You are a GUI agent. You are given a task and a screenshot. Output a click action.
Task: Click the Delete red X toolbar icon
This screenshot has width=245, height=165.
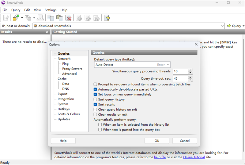(68, 18)
